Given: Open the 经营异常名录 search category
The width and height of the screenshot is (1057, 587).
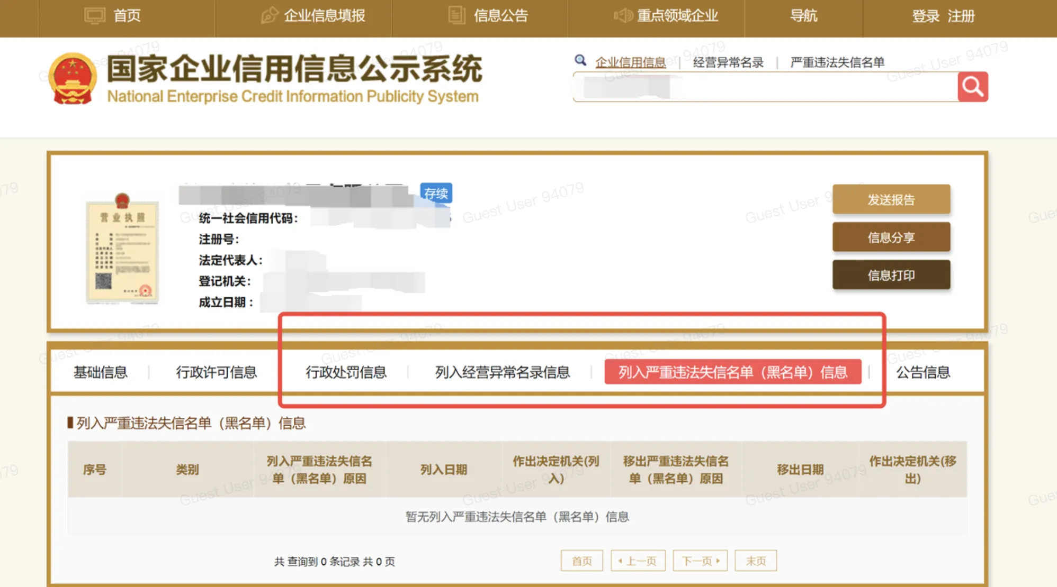Looking at the screenshot, I should click(728, 62).
